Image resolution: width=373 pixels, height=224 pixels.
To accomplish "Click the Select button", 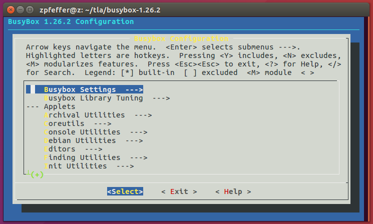I will tap(125, 191).
